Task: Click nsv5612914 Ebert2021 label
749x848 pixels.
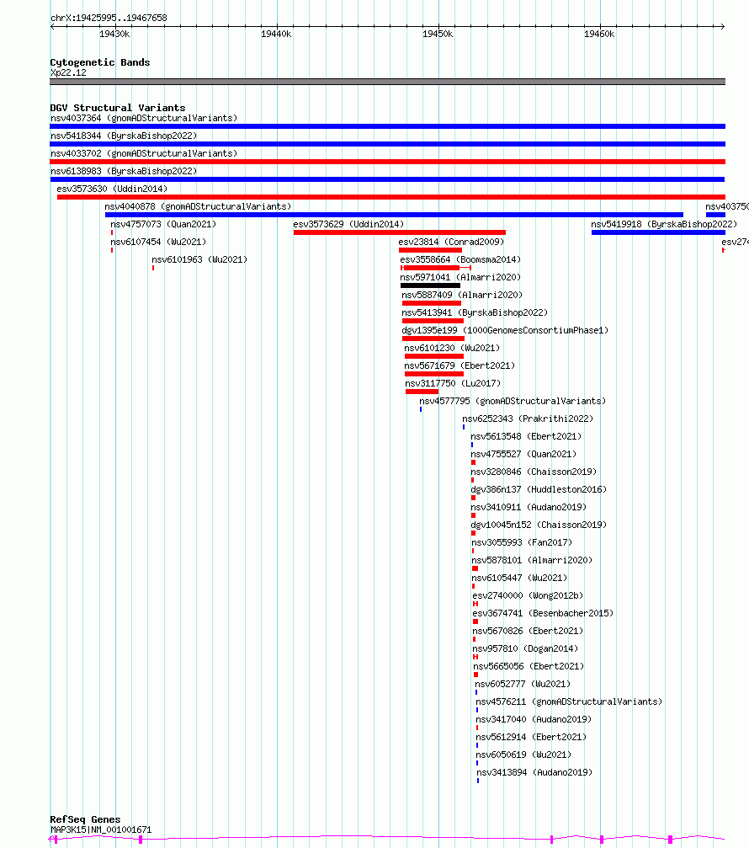Action: (531, 737)
